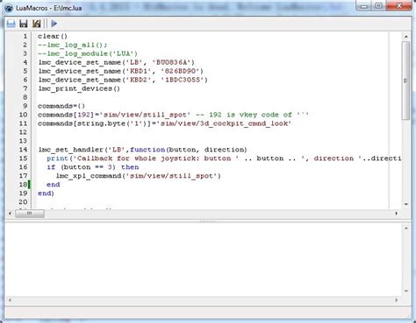Click the title text 'LuaMacros - E:\lmc.lua'

click(49, 8)
